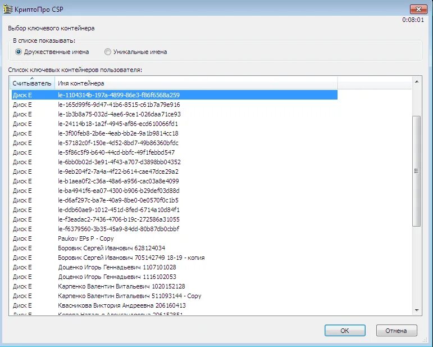This screenshot has width=433, height=347.
Task: Click the КриптоПро CSP title bar icon
Action: pos(8,9)
